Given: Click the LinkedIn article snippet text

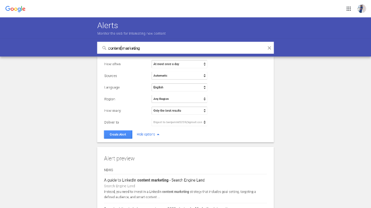Looking at the screenshot, I should [180, 195].
